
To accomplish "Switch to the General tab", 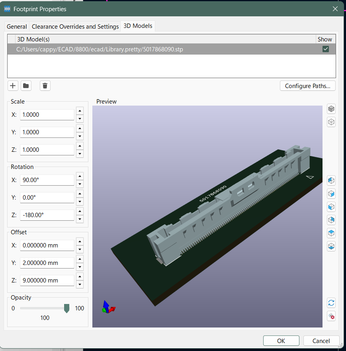I will [17, 27].
